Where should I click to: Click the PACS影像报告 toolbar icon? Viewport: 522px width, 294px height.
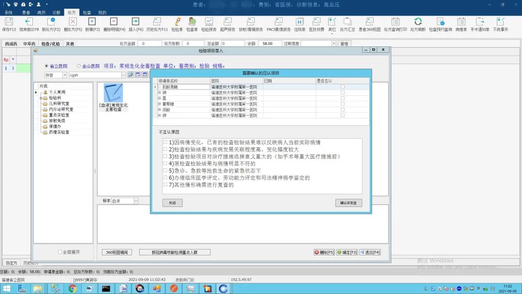(x=278, y=22)
